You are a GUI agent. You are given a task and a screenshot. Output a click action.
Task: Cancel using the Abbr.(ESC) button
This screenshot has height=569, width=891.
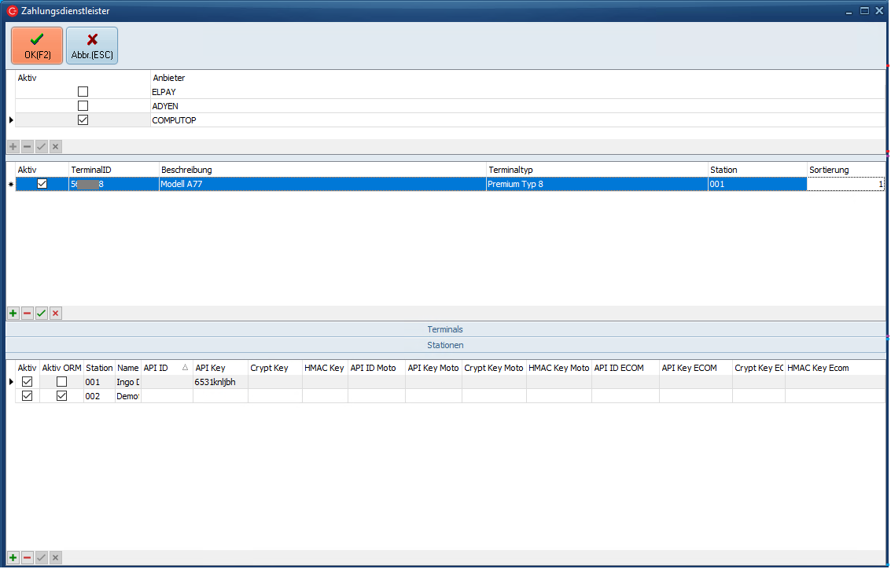coord(92,46)
